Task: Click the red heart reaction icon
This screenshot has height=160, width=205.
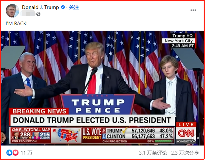Action: 15,153
